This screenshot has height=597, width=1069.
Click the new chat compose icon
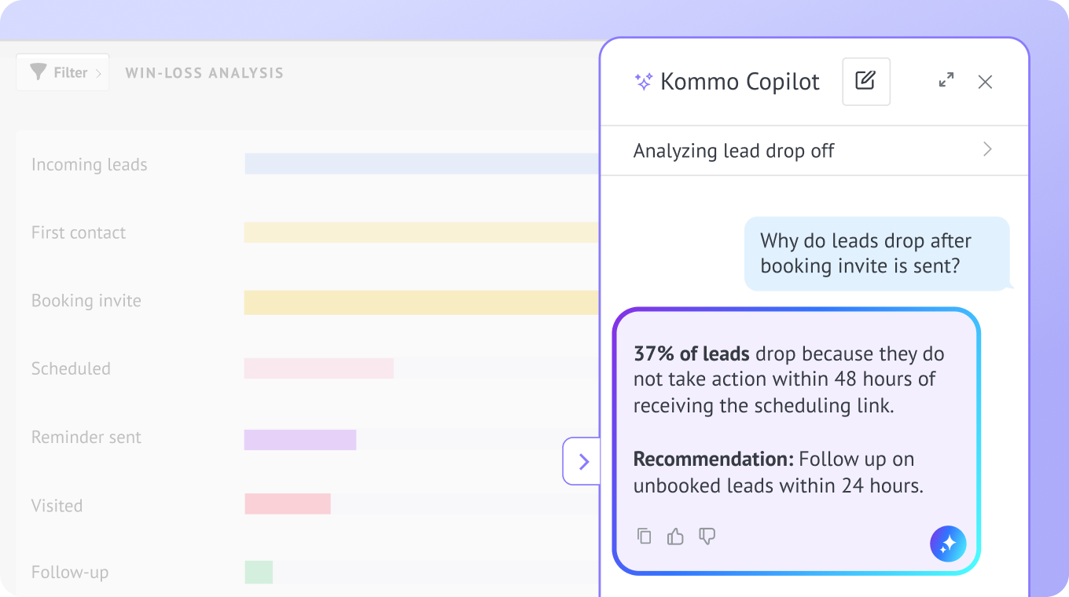pos(865,81)
